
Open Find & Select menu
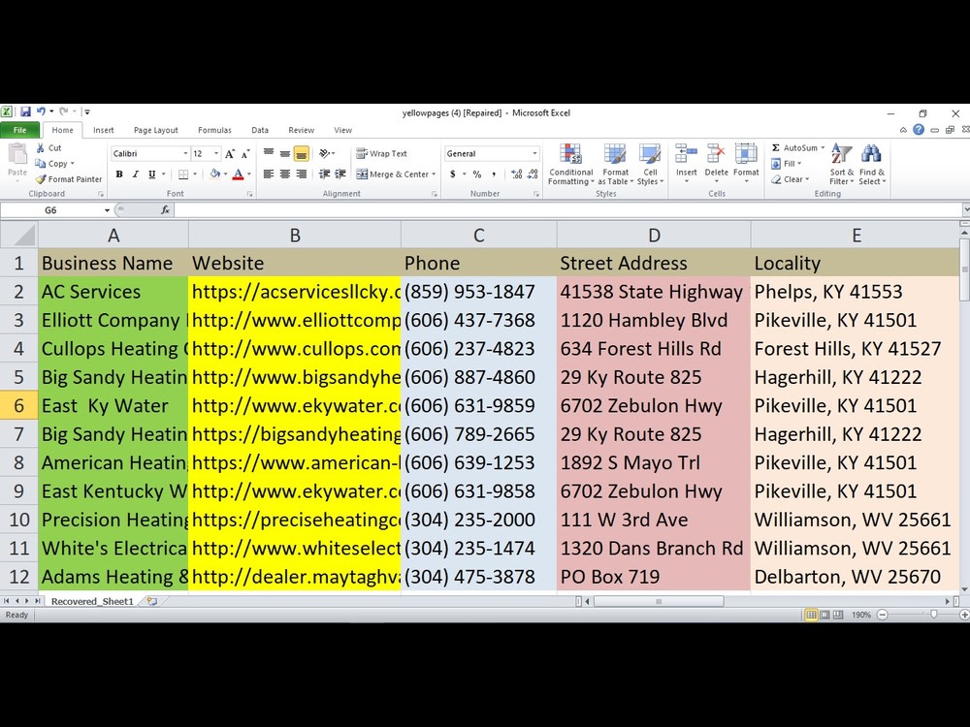(x=872, y=165)
